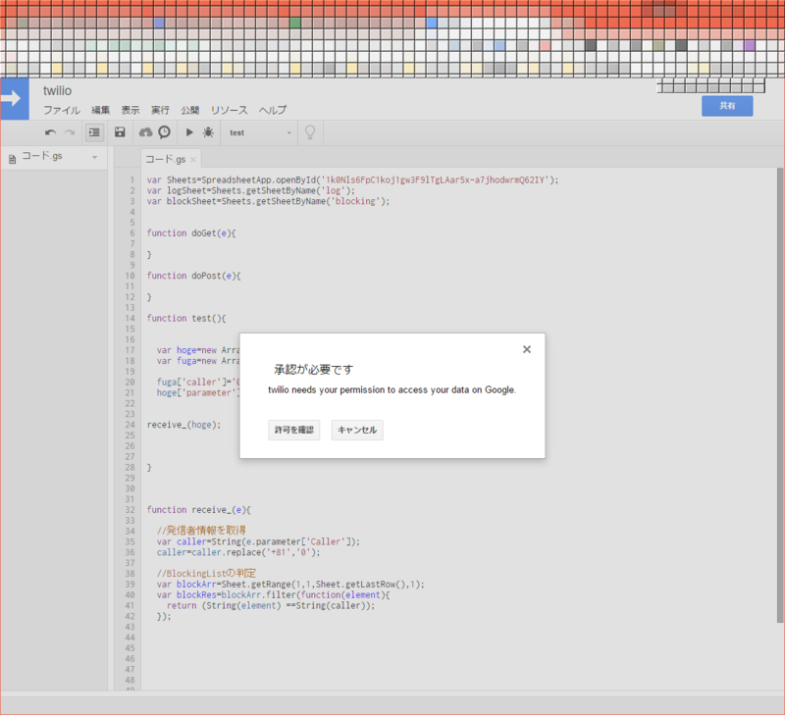Click the コード.gs file icon in sidebar
This screenshot has width=785, height=715.
tap(13, 159)
